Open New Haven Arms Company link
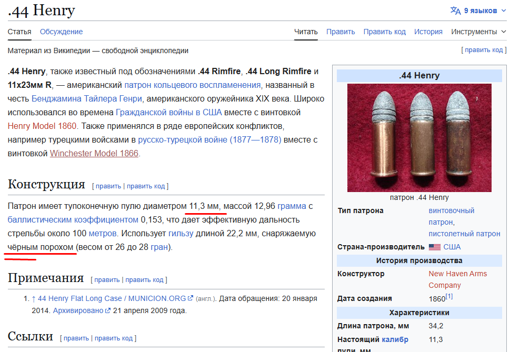510x352 pixels. click(x=458, y=279)
